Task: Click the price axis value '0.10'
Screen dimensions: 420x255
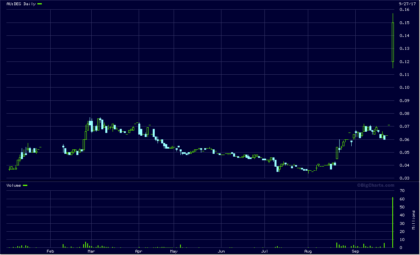Action: click(x=404, y=87)
